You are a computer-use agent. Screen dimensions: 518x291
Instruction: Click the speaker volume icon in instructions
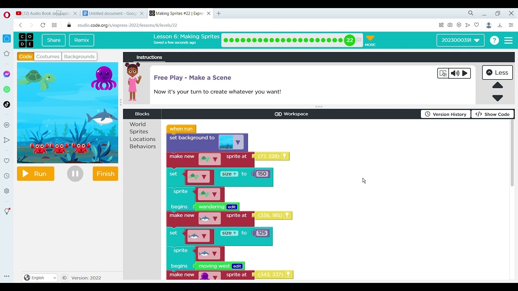pos(455,73)
